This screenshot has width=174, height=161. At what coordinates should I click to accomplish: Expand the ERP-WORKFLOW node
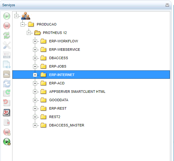35,41
